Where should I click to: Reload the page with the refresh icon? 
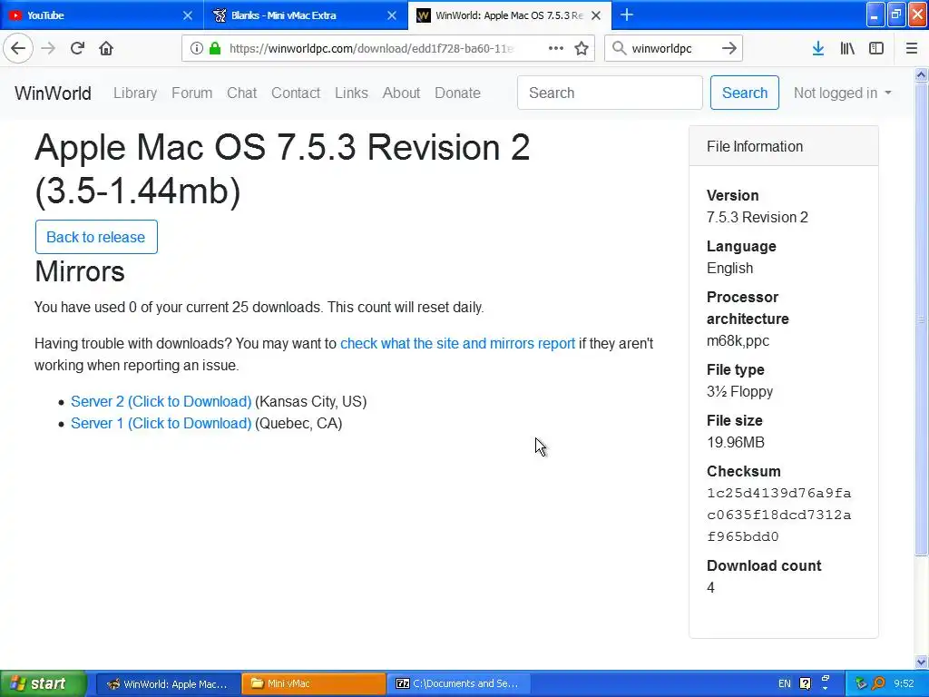78,48
